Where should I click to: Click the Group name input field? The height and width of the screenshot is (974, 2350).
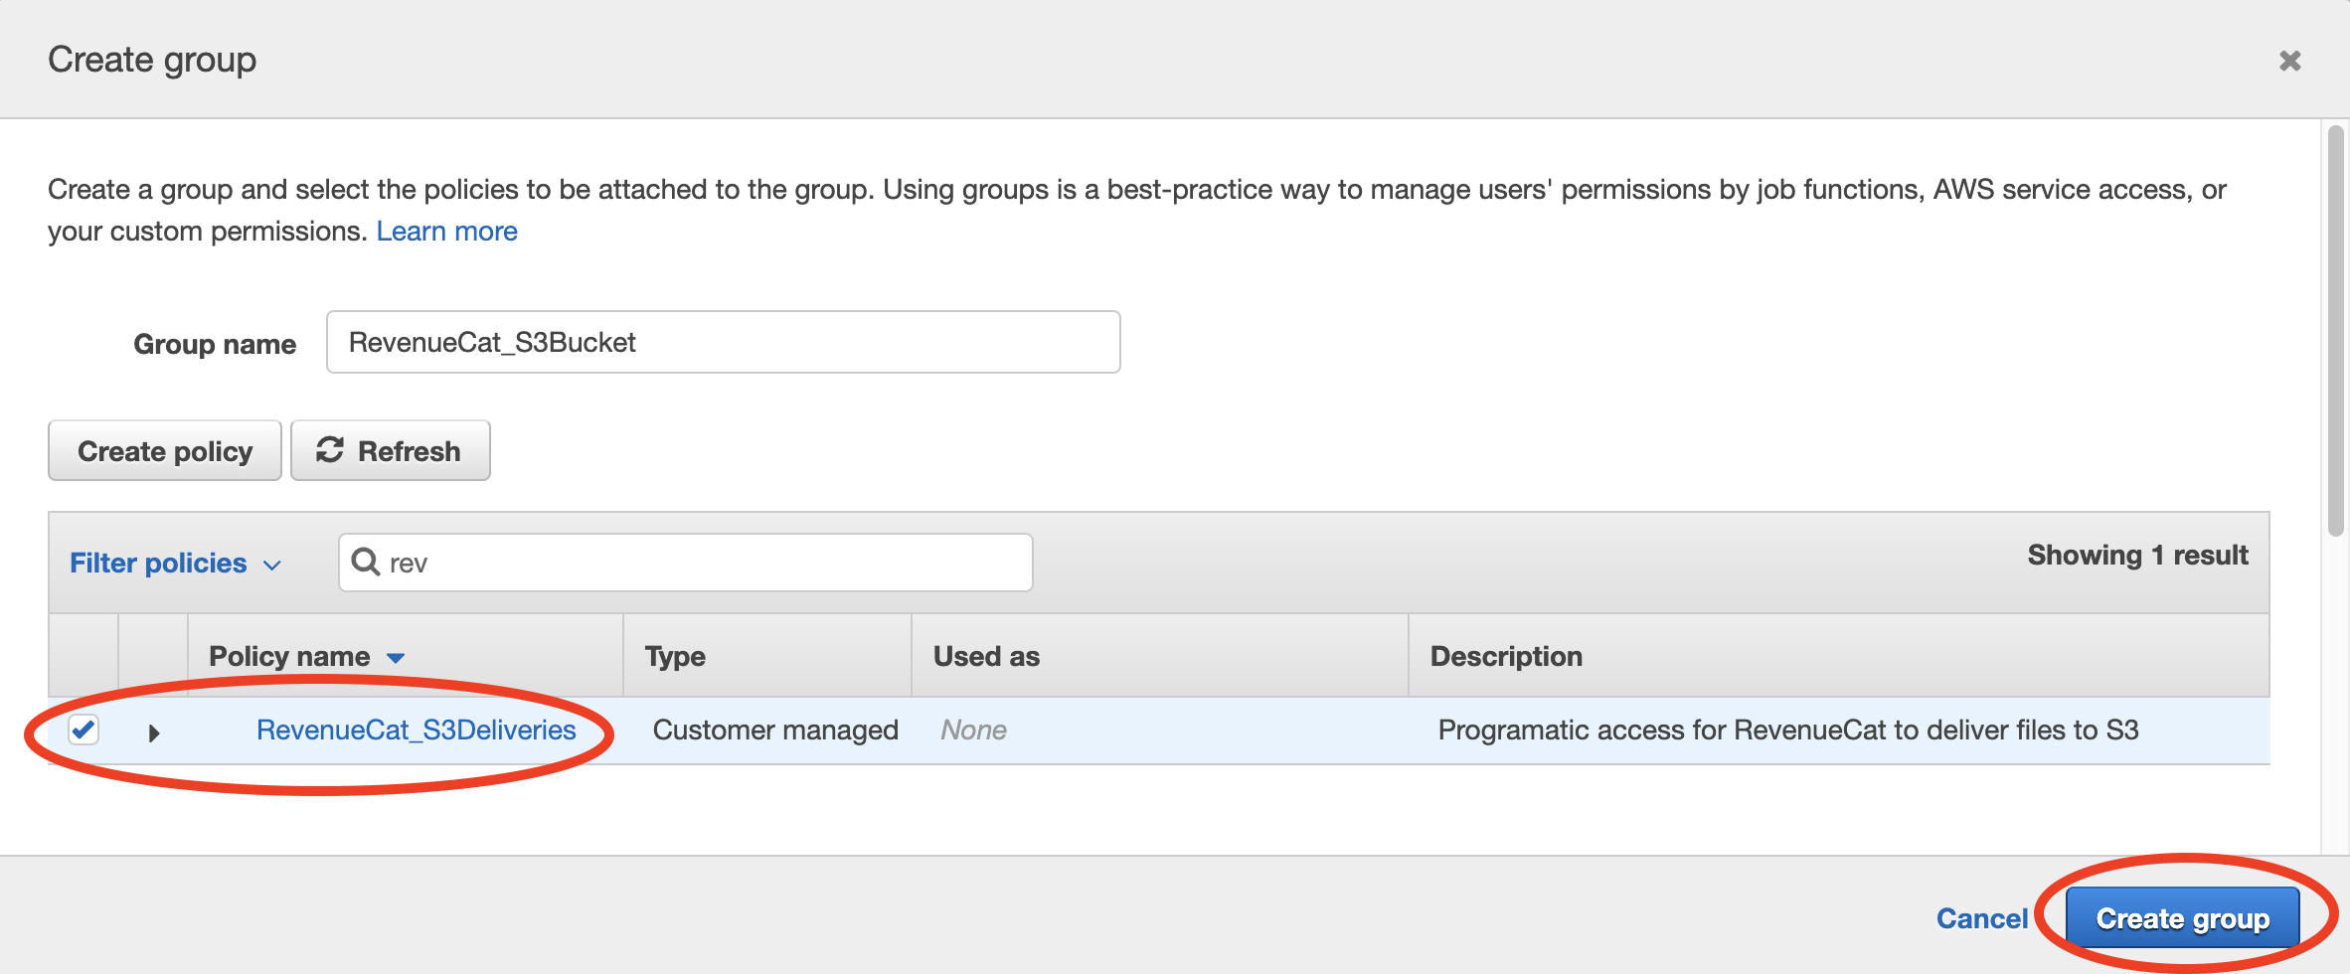(x=723, y=342)
